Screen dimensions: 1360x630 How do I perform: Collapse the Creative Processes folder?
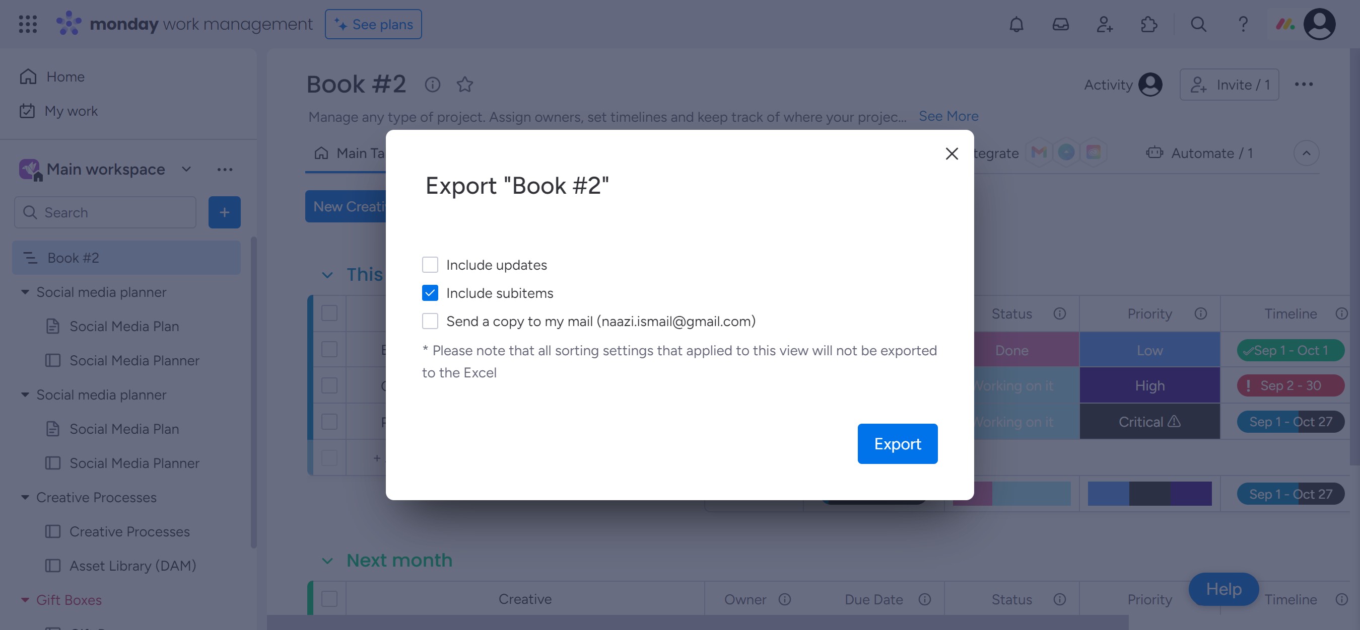tap(25, 497)
